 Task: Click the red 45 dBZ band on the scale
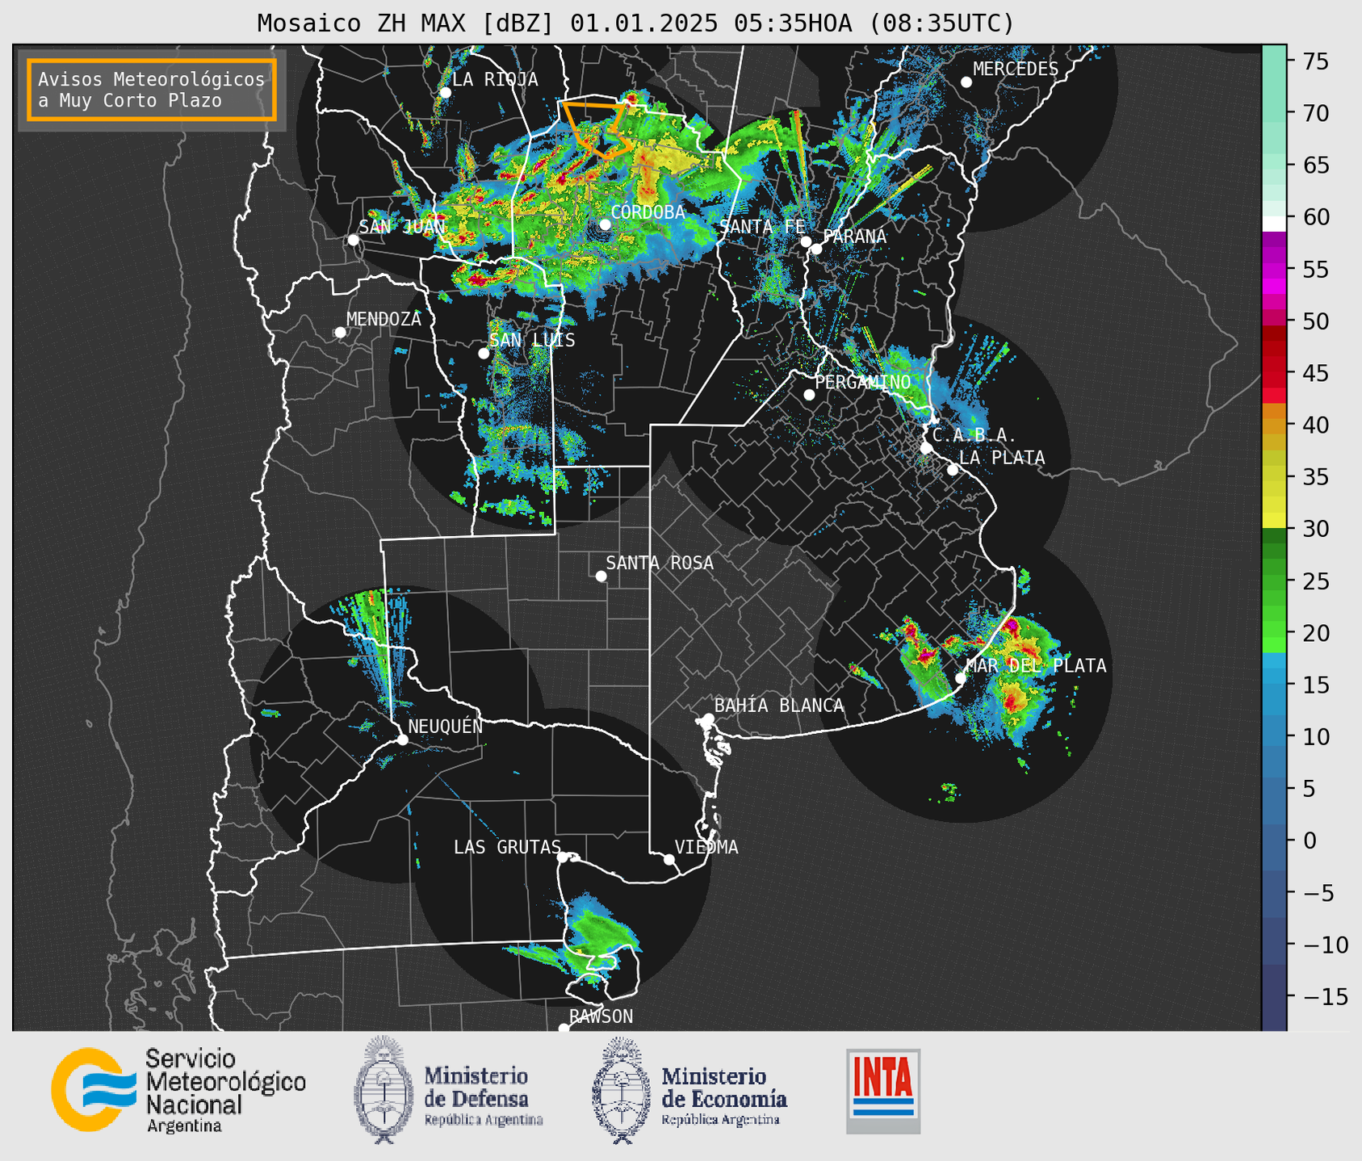point(1273,371)
